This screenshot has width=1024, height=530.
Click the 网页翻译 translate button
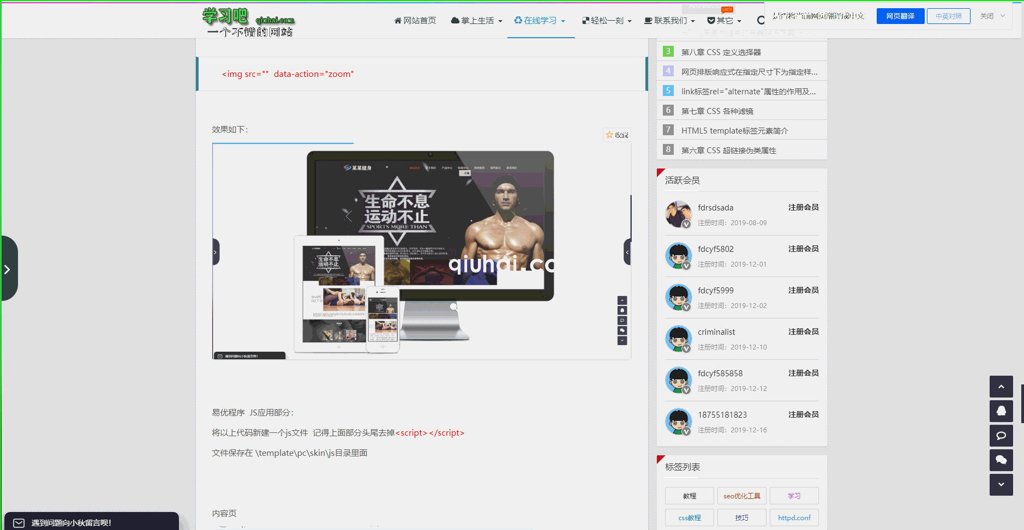pos(900,16)
